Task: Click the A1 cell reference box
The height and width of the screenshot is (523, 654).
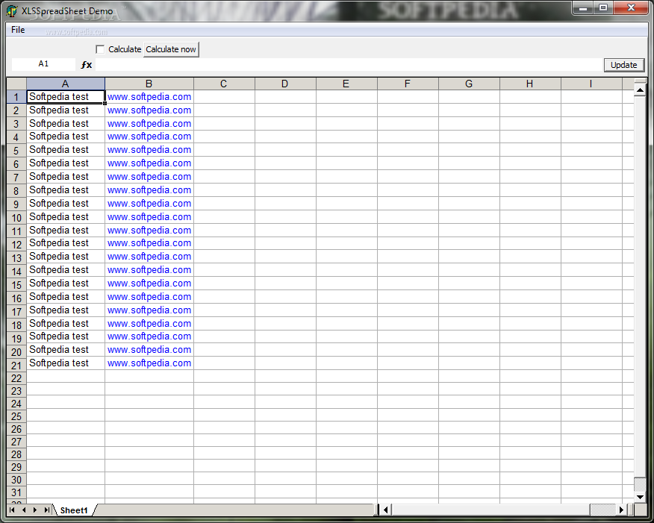Action: pyautogui.click(x=43, y=64)
